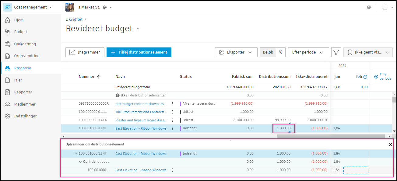Click the dashed feb input cell
397x181 pixels.
tap(356, 170)
